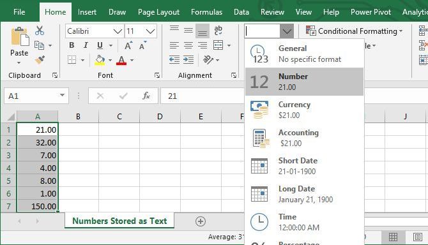This screenshot has width=428, height=245.
Task: Switch to the Formulas tab
Action: (206, 12)
